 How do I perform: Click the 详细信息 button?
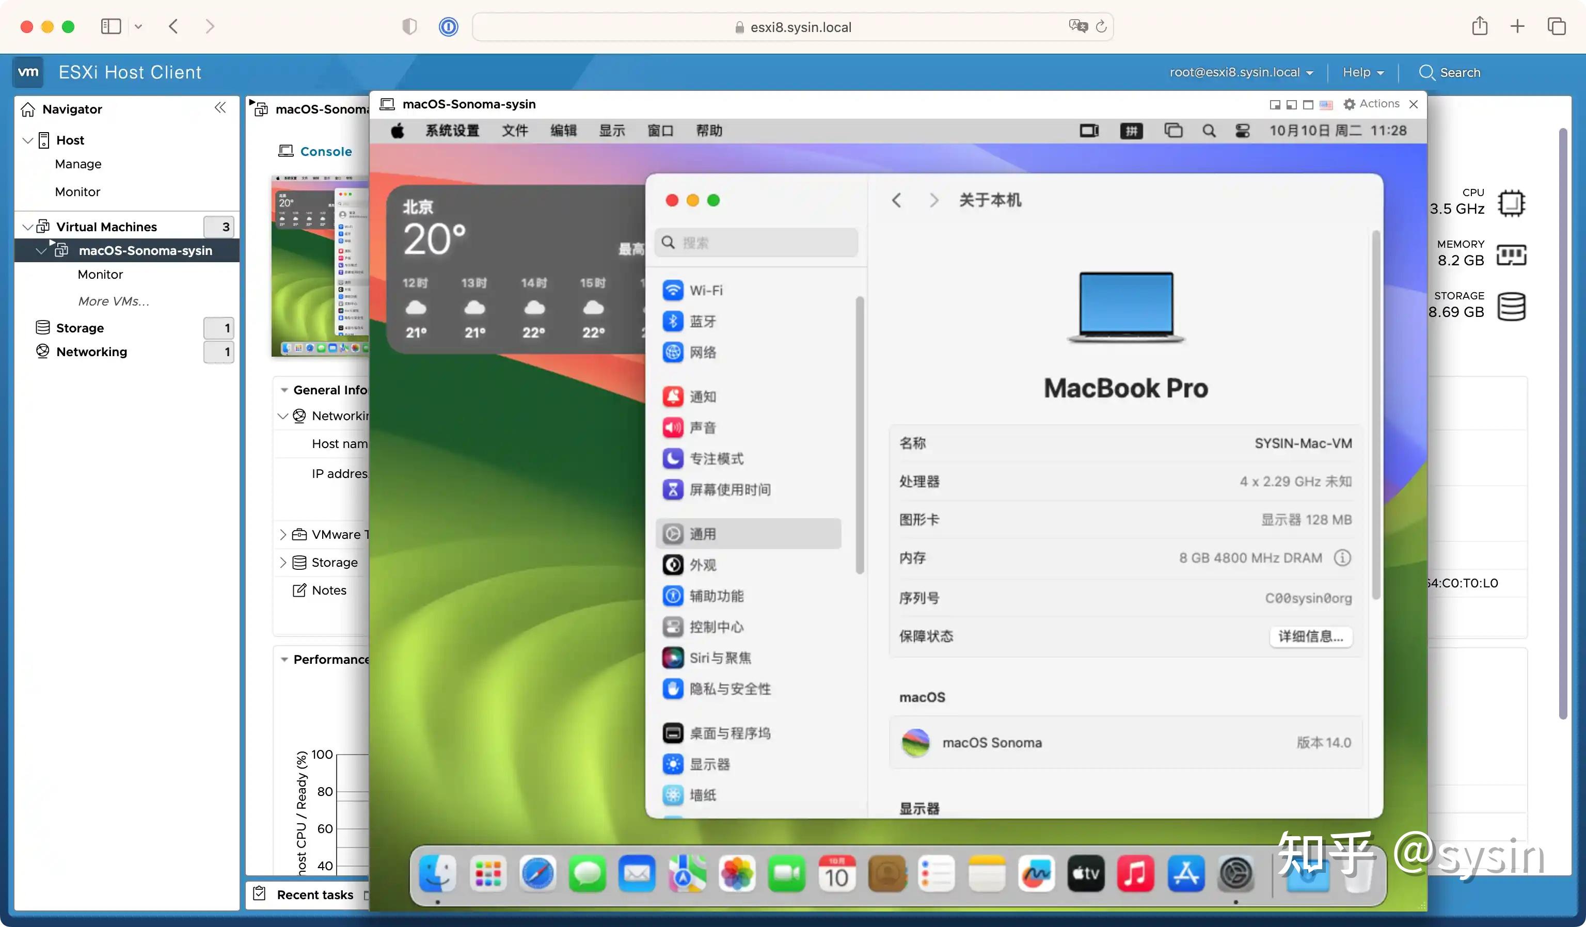point(1311,637)
